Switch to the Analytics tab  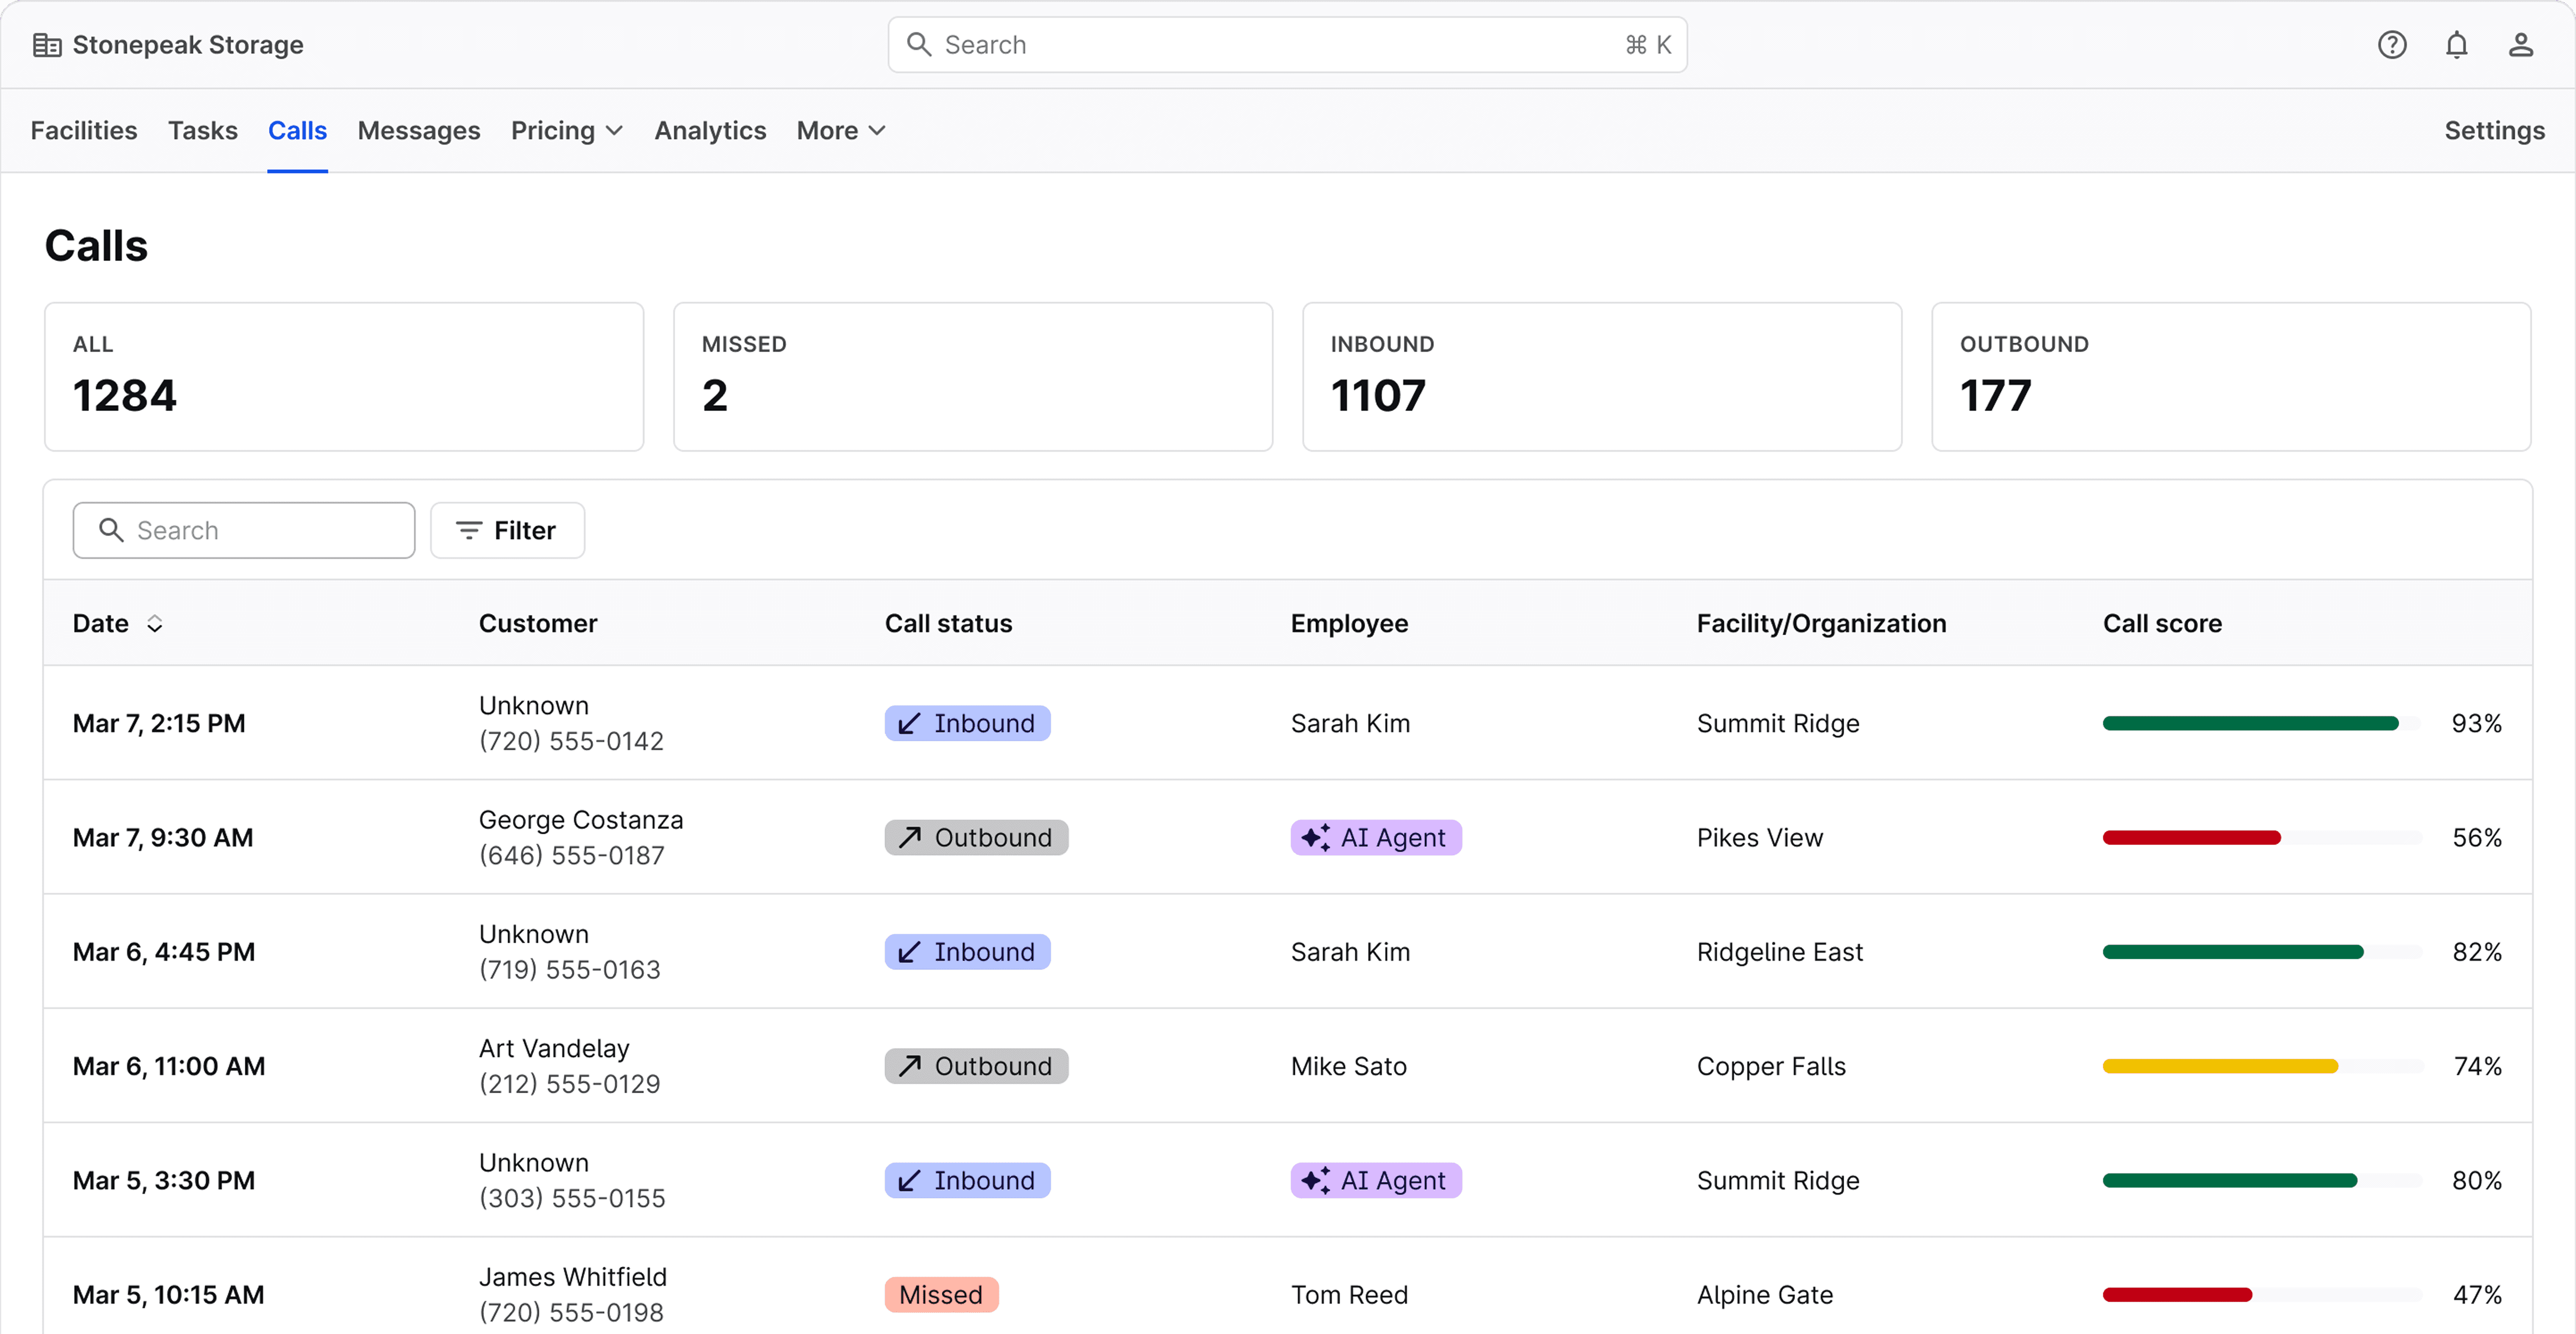[710, 131]
